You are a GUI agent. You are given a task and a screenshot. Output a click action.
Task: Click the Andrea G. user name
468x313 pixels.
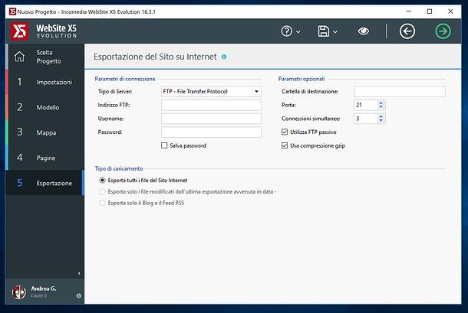(44, 289)
